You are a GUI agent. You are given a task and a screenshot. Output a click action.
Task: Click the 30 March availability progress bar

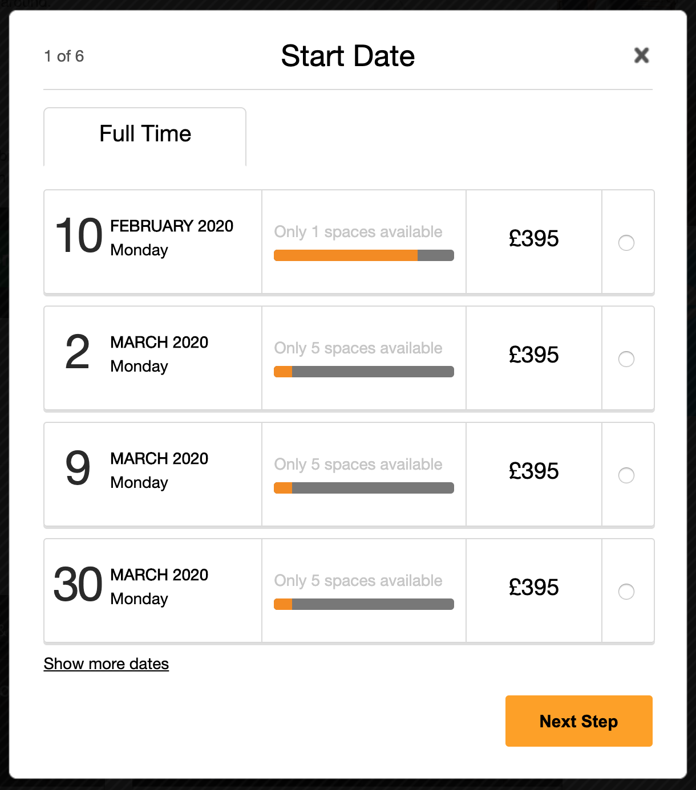click(363, 604)
